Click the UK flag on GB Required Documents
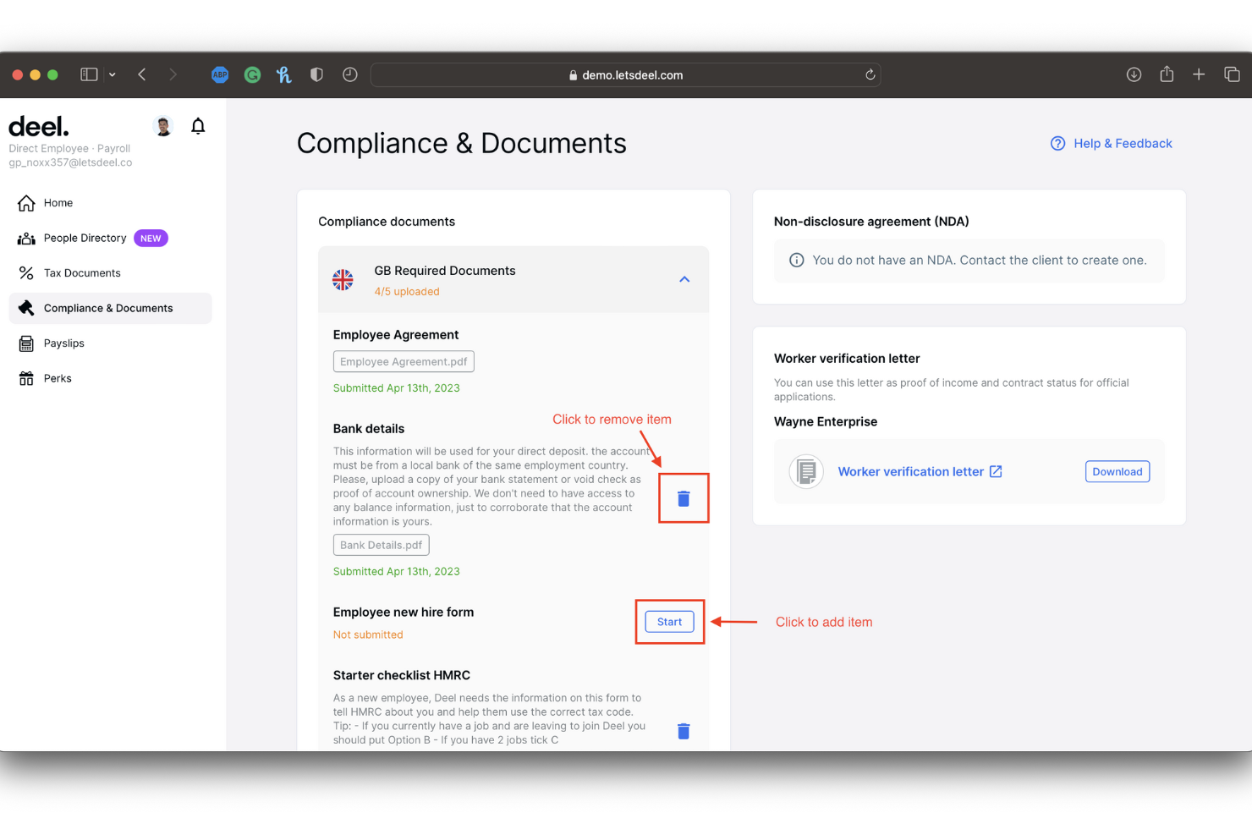This screenshot has height=835, width=1252. (x=343, y=279)
